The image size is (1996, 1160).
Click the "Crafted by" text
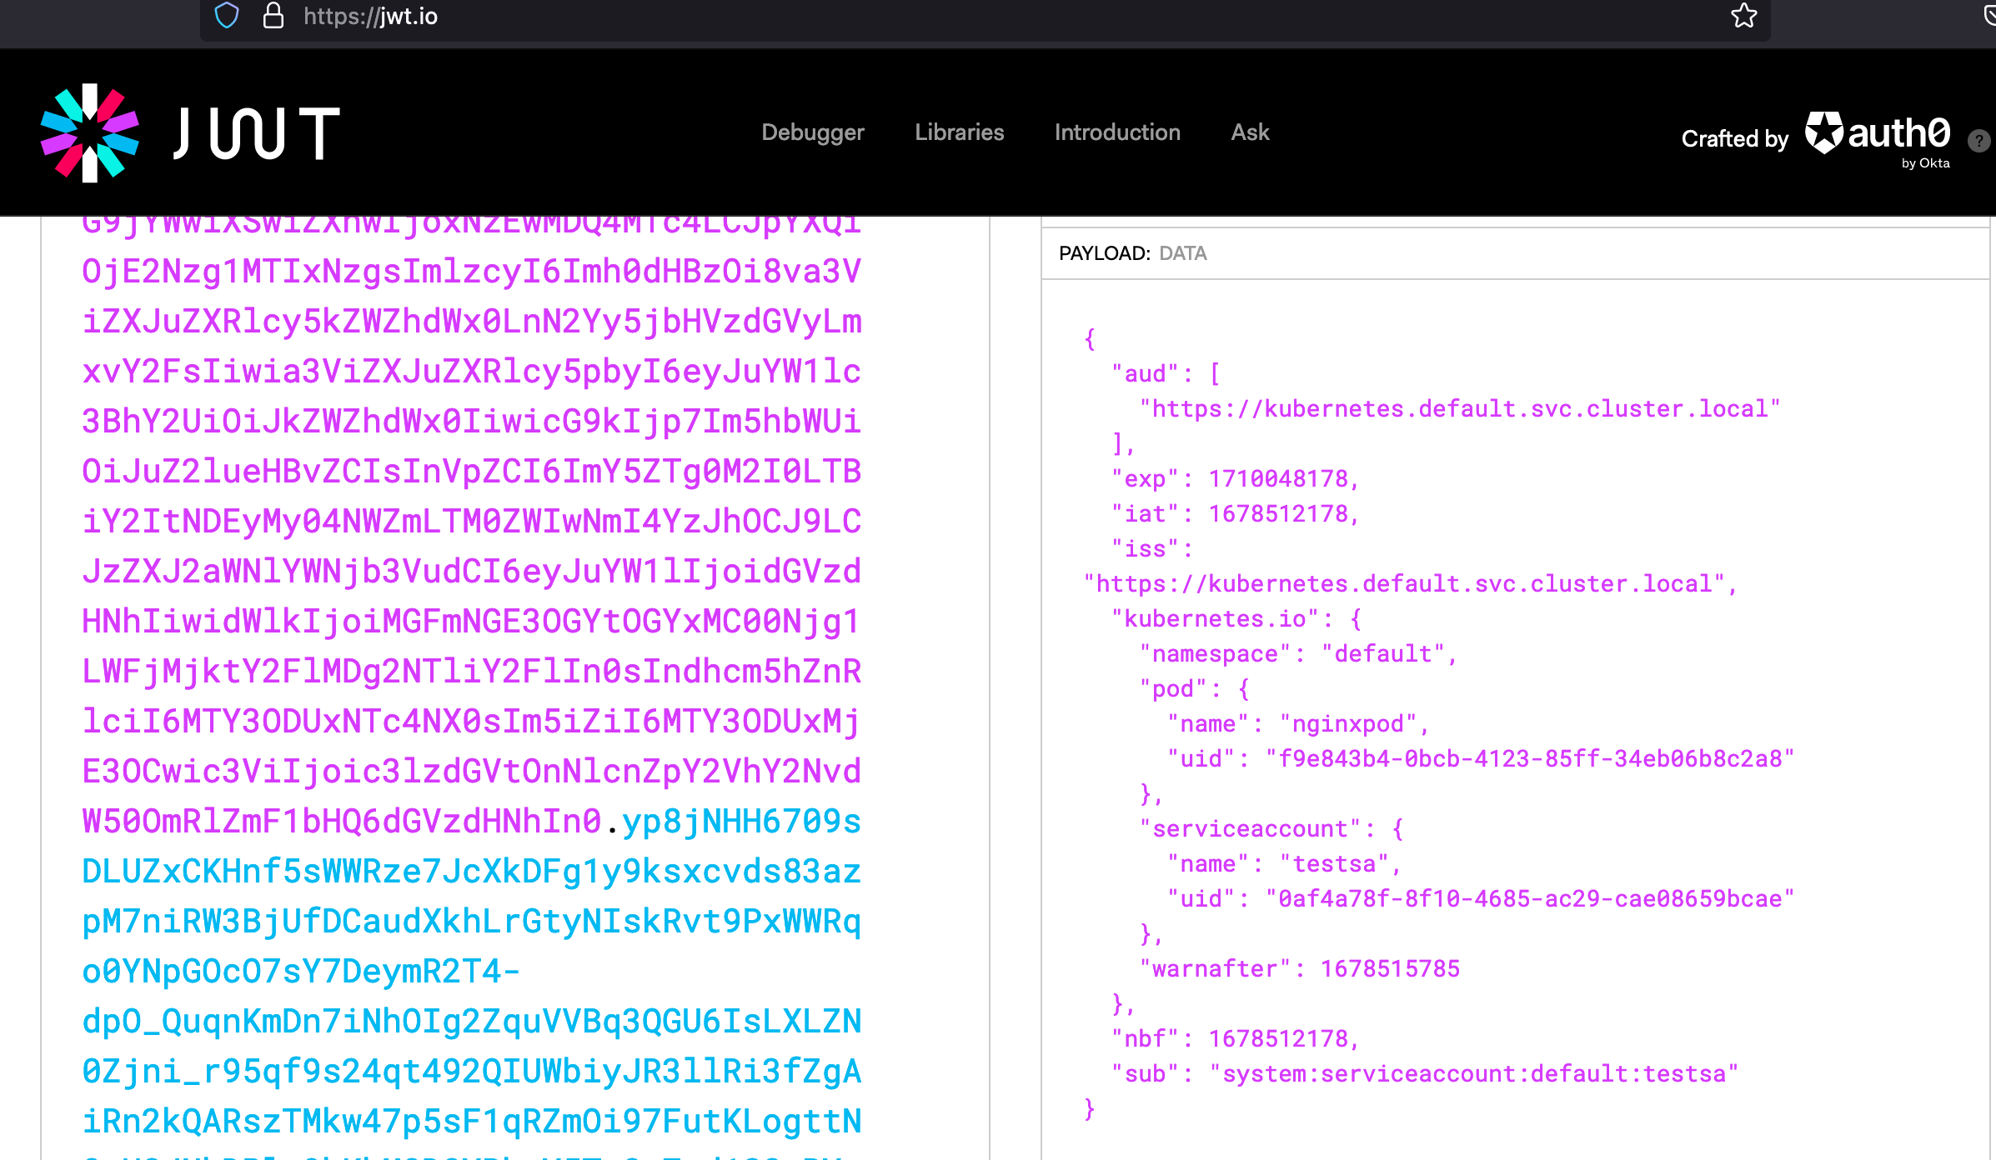(x=1734, y=138)
